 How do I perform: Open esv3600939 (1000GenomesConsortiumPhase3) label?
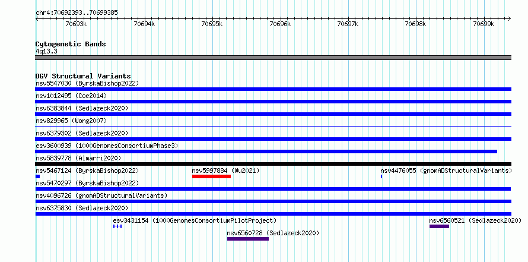tap(107, 146)
